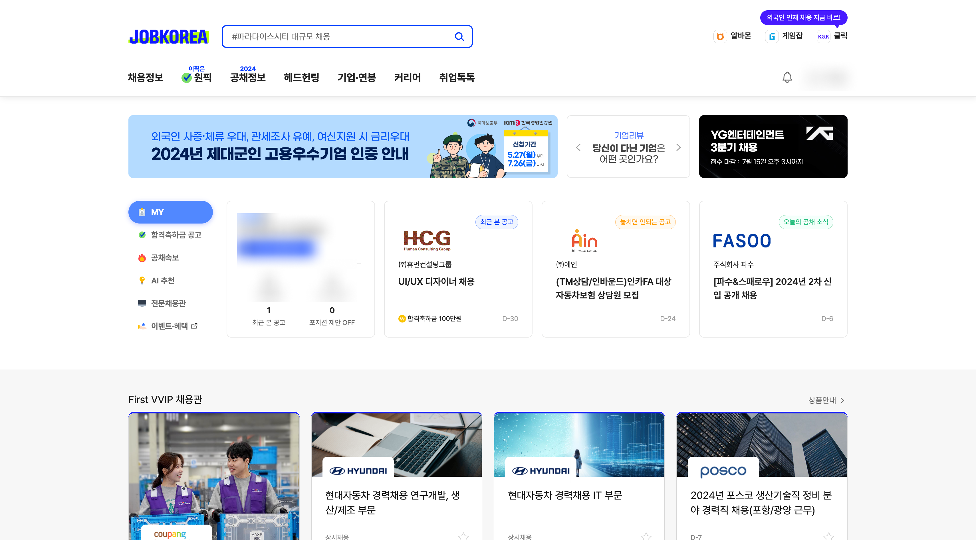Open the 기업·연봉 menu
Image resolution: width=976 pixels, height=540 pixels.
[x=356, y=78]
